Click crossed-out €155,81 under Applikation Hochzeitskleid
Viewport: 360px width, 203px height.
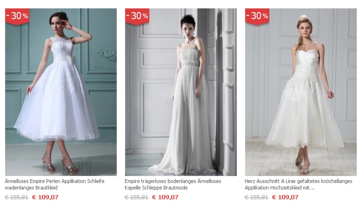coord(256,197)
